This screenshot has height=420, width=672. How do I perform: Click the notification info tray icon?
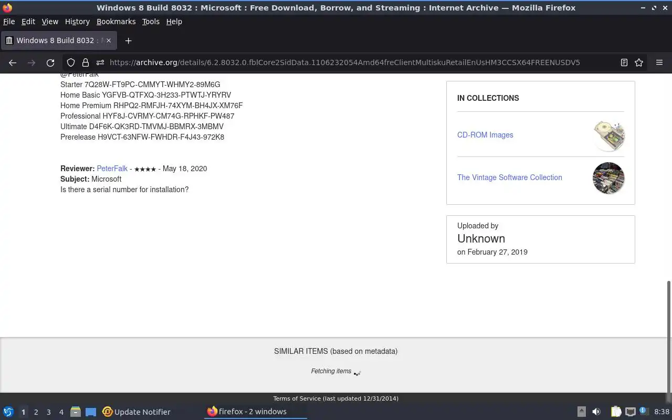click(x=644, y=411)
